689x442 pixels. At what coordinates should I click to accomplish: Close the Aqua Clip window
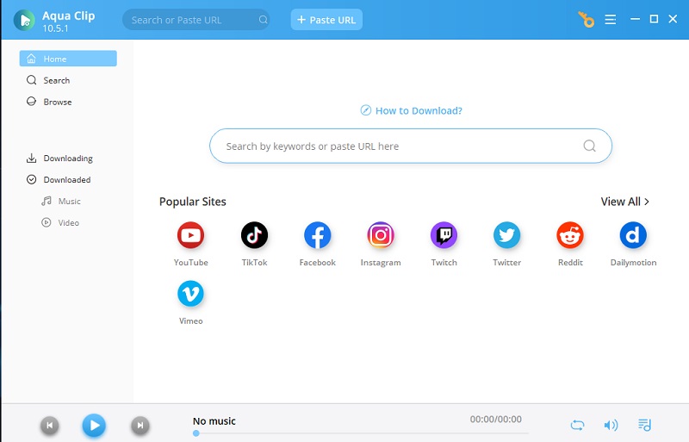[673, 19]
